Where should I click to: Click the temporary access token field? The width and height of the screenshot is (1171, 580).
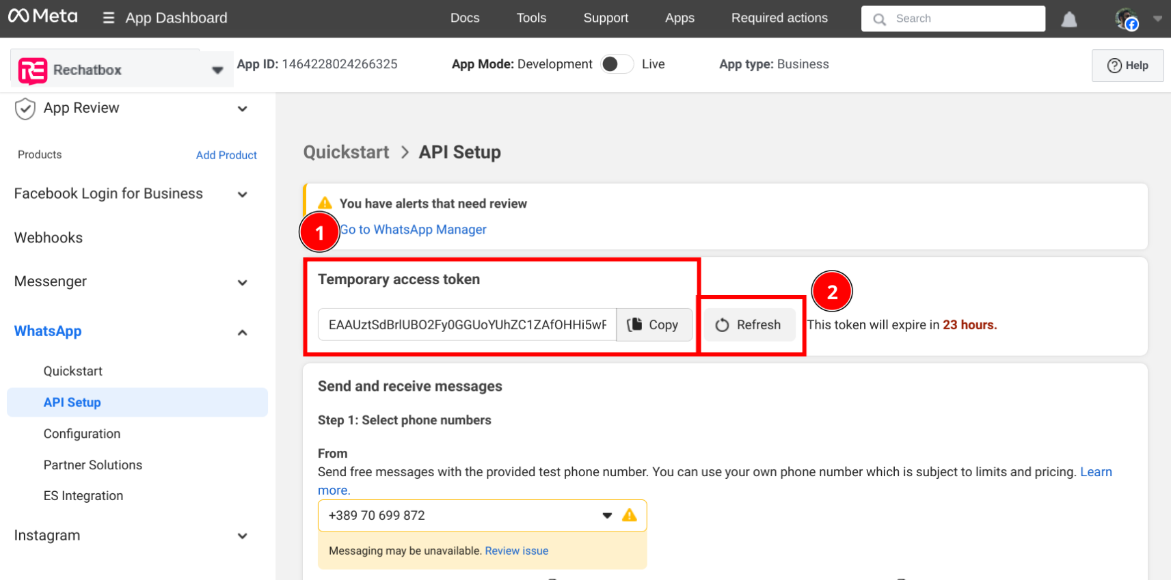coord(467,324)
